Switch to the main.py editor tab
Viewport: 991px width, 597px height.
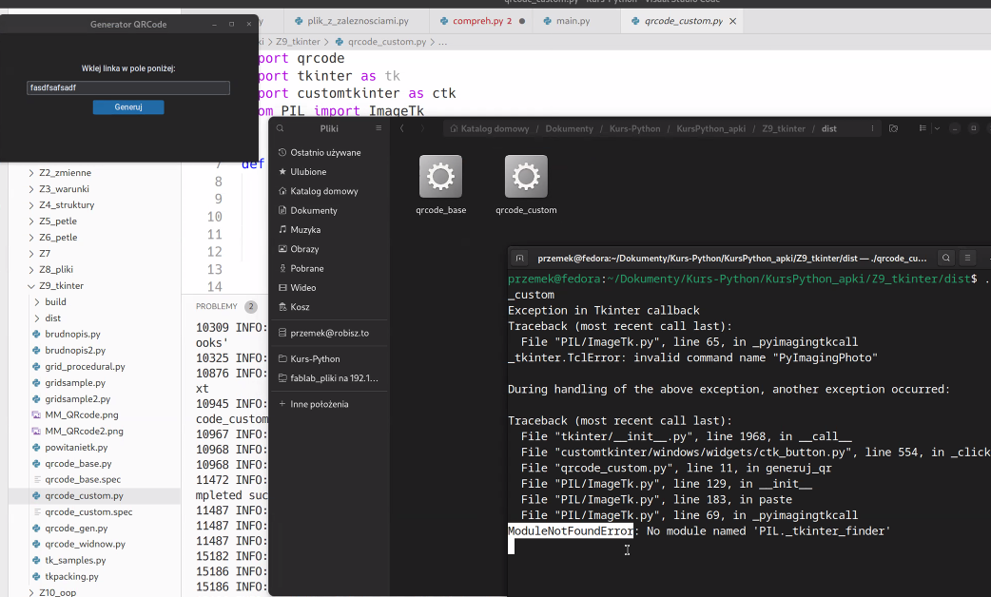tap(573, 21)
